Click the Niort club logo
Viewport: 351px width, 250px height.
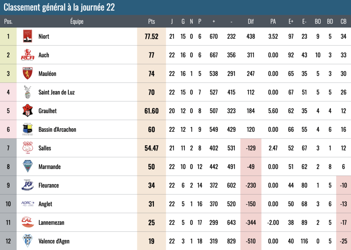coord(27,36)
